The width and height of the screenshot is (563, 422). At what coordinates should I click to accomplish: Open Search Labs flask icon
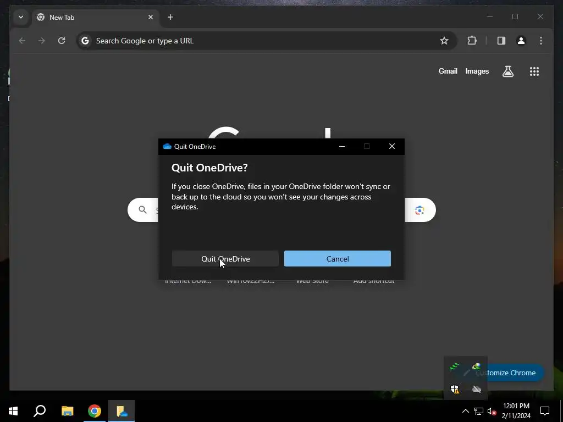(507, 71)
